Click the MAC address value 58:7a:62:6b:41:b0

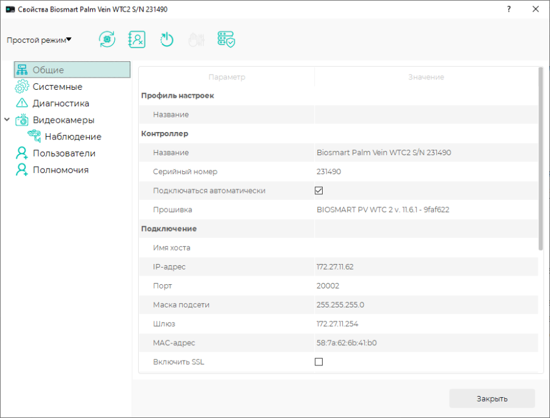346,343
